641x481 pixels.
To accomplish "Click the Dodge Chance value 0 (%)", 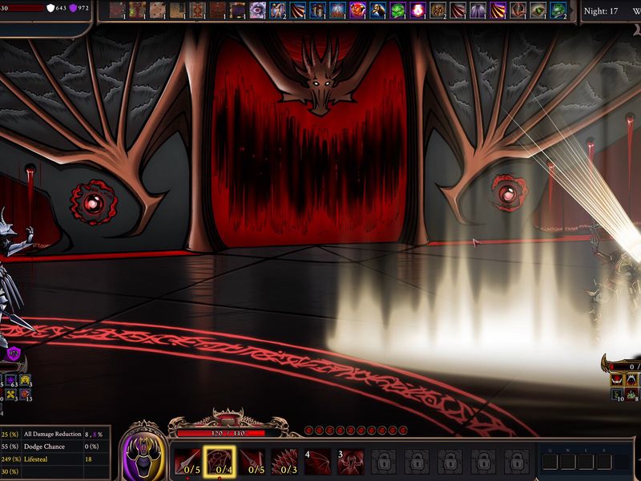I will click(x=92, y=447).
